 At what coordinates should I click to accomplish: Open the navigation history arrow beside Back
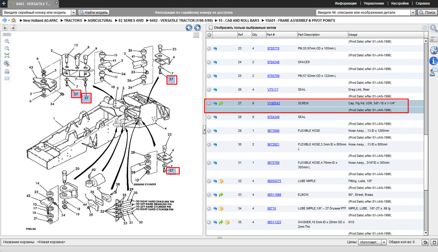pos(9,20)
